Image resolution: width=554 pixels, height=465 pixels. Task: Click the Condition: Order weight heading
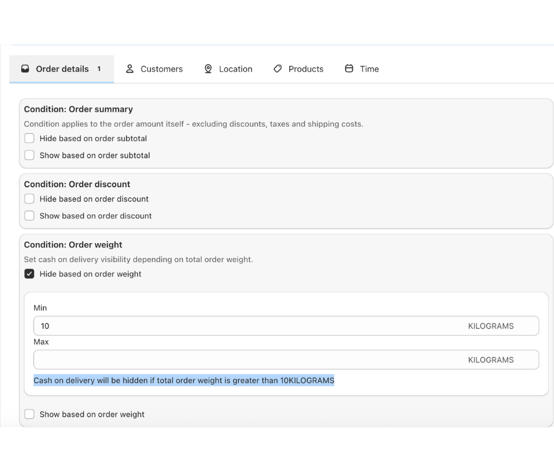point(73,245)
